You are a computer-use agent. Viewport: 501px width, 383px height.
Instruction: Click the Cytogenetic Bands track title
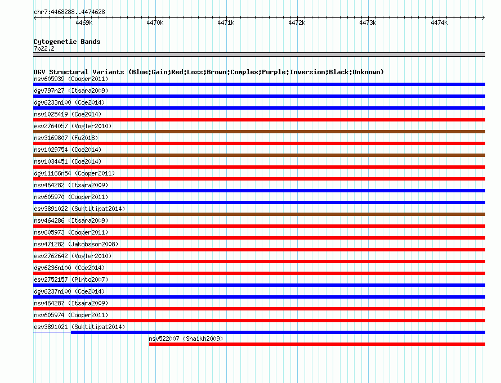coord(67,42)
